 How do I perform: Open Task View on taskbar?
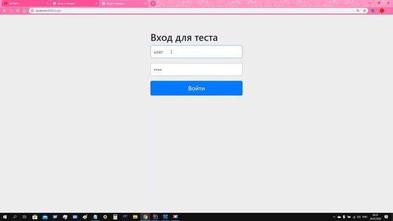pyautogui.click(x=25, y=217)
